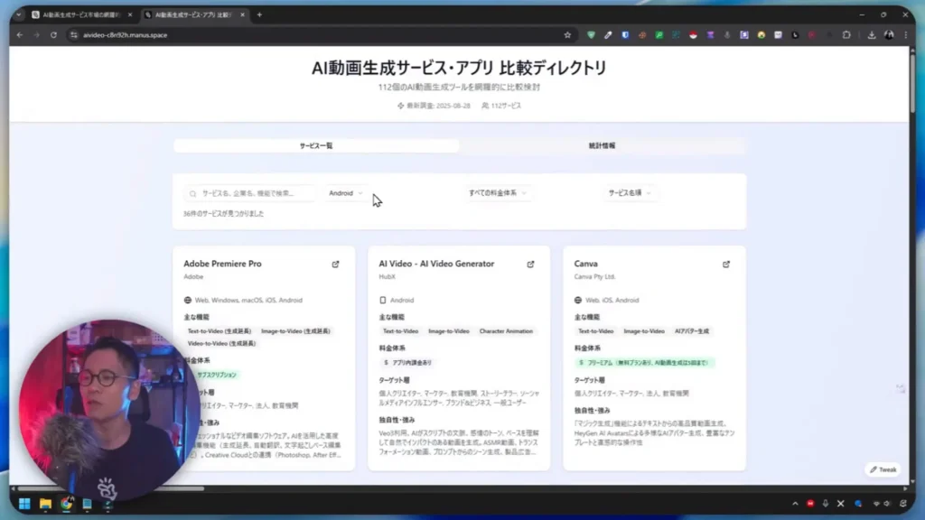The width and height of the screenshot is (925, 520).
Task: Open File Explorer from the taskbar
Action: coord(45,504)
